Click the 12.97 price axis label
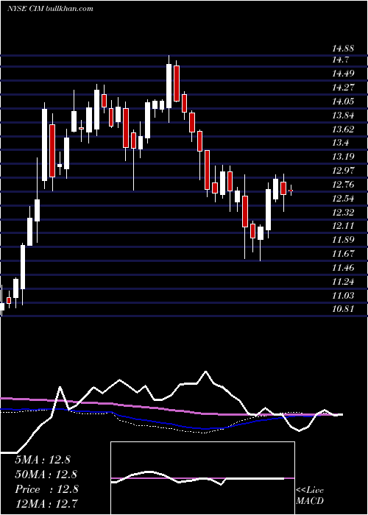368x515 pixels. [x=343, y=171]
